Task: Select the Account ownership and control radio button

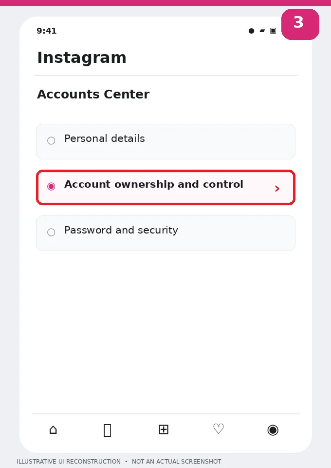Action: [51, 187]
